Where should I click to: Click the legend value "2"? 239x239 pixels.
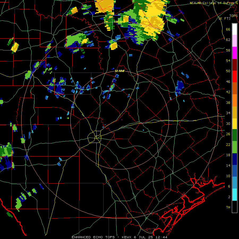(229, 197)
